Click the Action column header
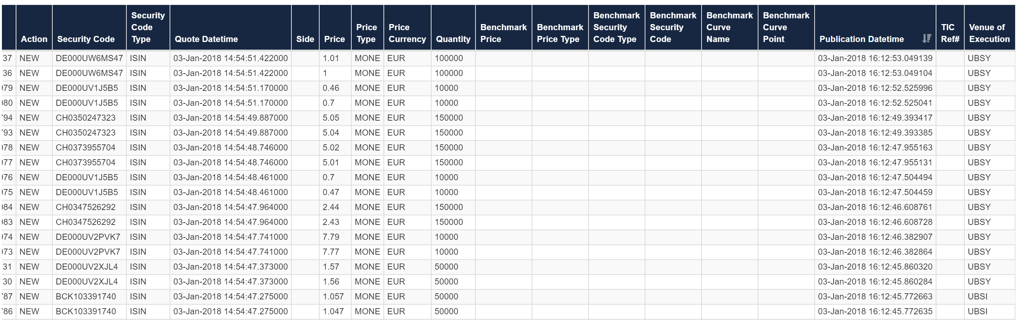The image size is (1017, 320). click(x=34, y=27)
